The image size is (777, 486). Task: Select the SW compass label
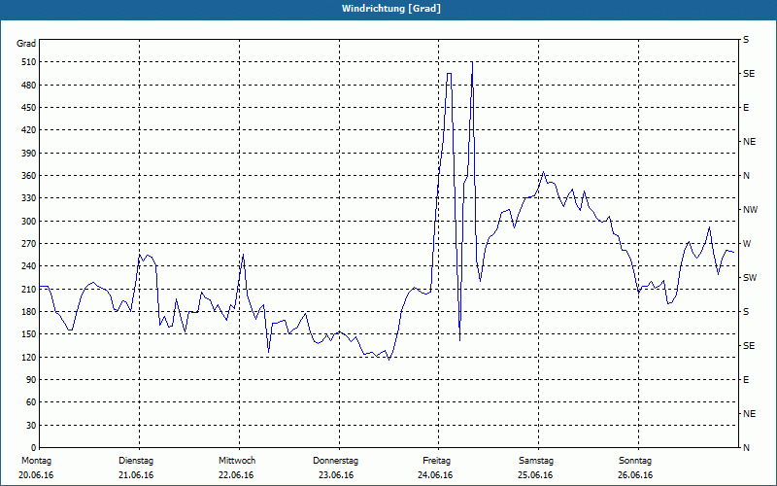[x=750, y=278]
